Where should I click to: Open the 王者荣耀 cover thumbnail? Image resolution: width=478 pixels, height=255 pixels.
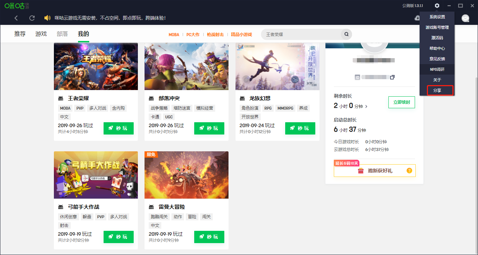(96, 67)
